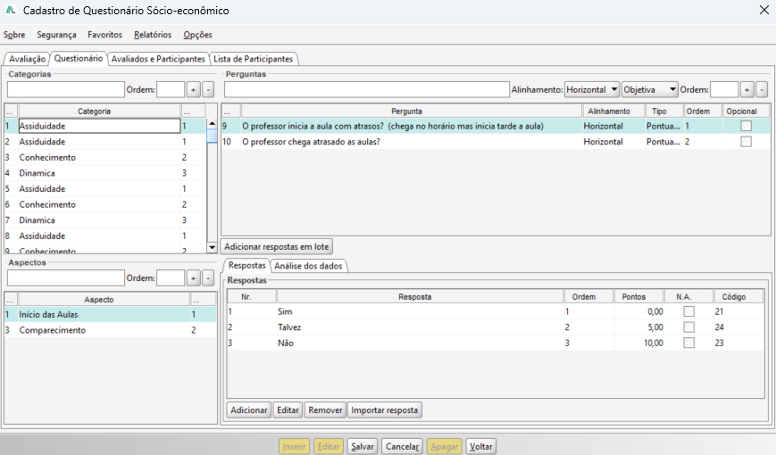Open the Opções menu
Screen dimensions: 776x455
(x=197, y=35)
